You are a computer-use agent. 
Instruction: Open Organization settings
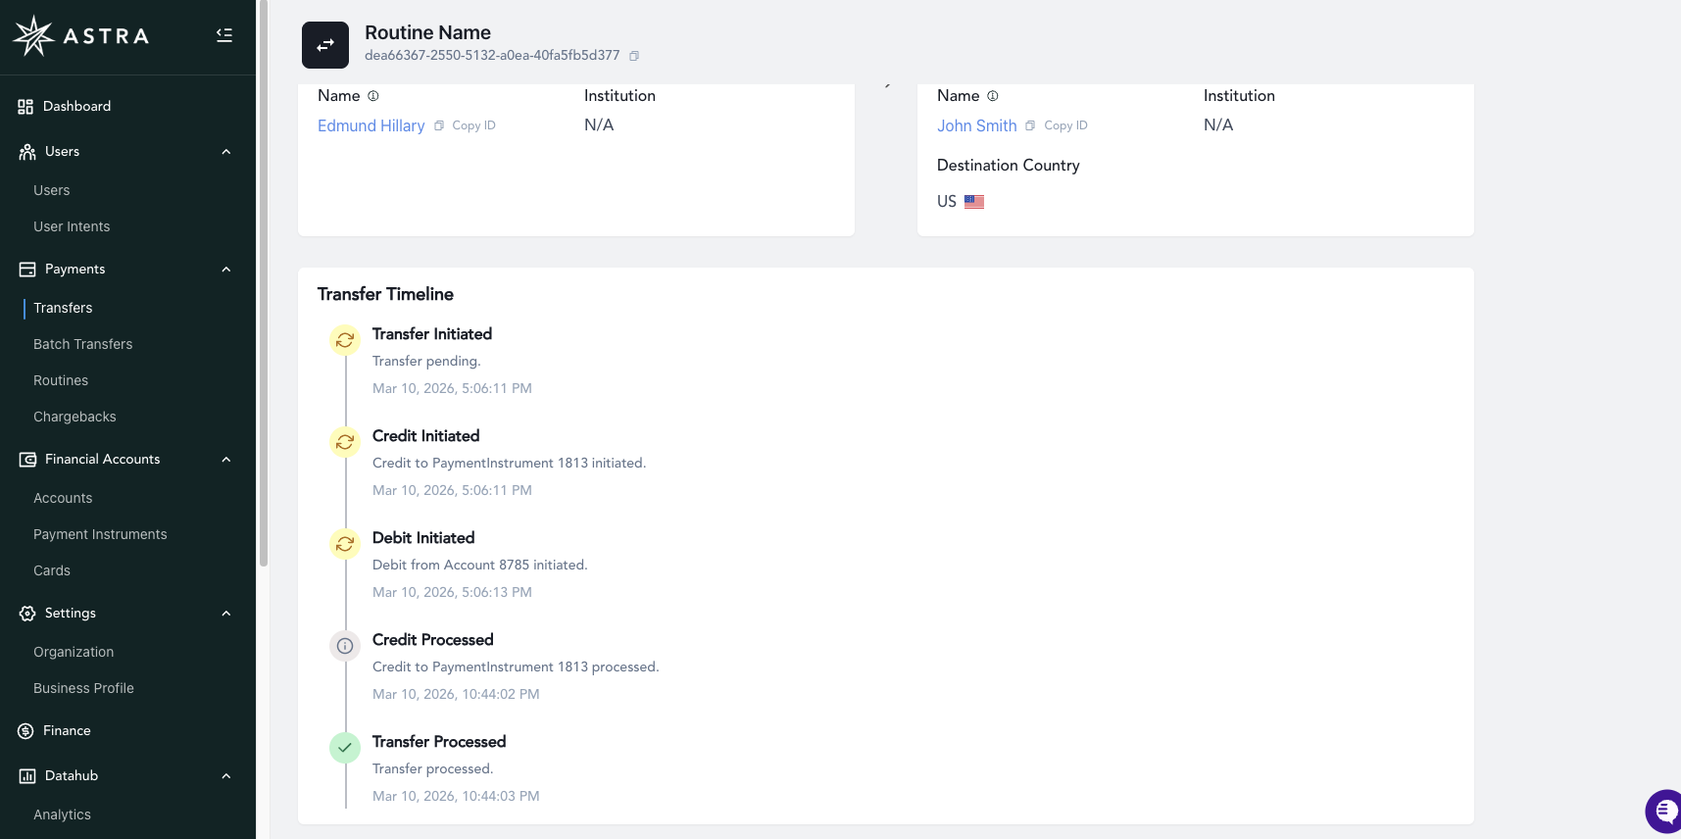coord(74,653)
